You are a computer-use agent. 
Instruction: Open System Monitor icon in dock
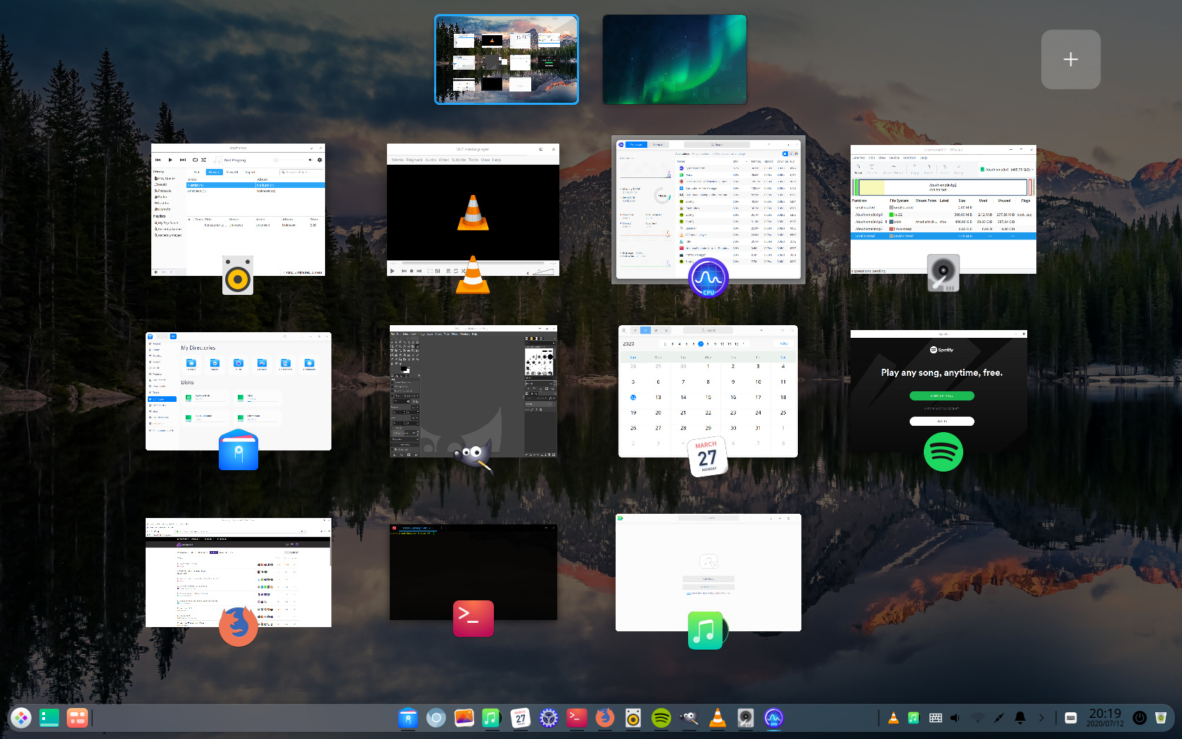tap(774, 718)
